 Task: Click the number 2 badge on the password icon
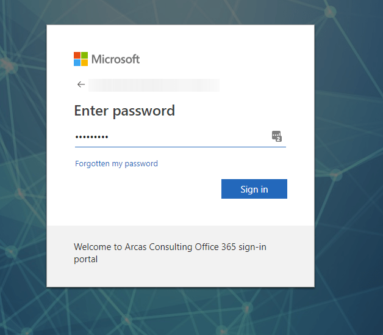(x=279, y=139)
